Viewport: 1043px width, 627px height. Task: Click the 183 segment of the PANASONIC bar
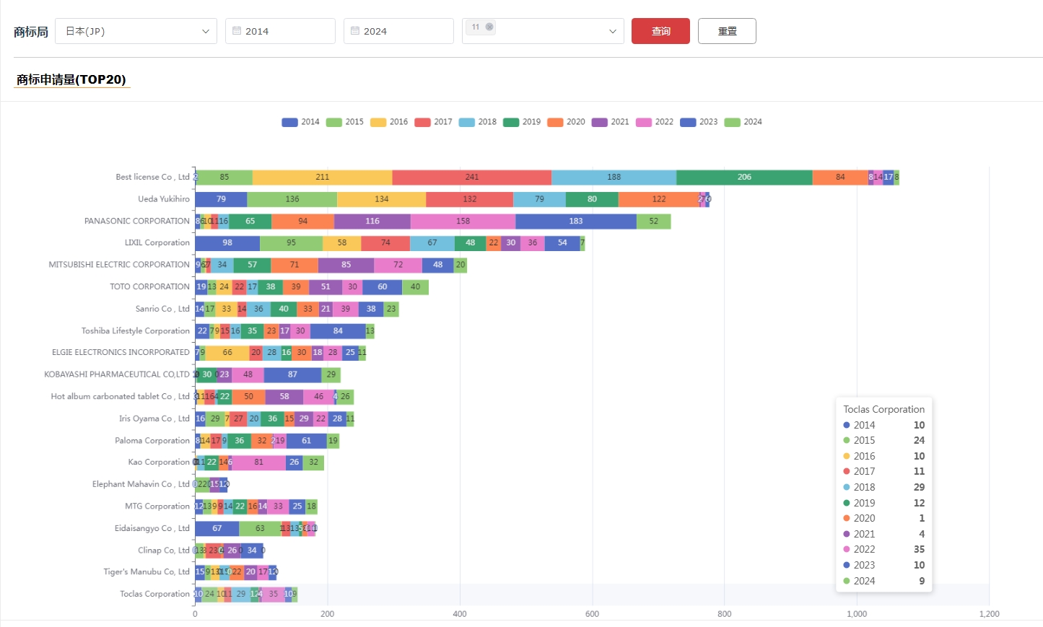[575, 222]
